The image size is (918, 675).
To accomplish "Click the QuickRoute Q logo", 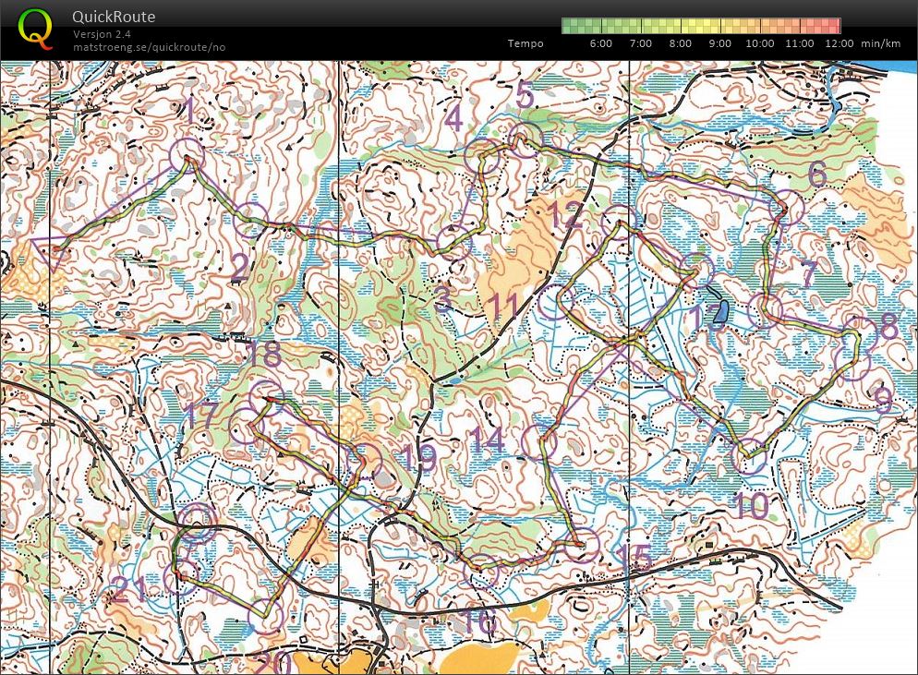I will [35, 30].
